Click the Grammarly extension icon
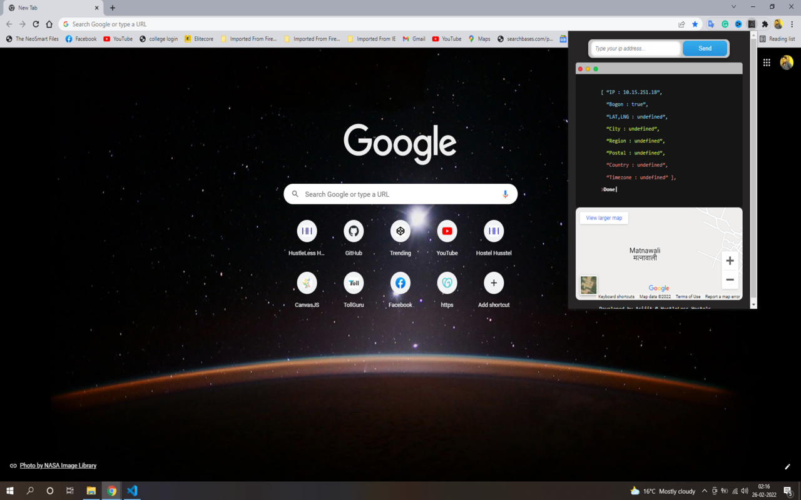 point(725,24)
